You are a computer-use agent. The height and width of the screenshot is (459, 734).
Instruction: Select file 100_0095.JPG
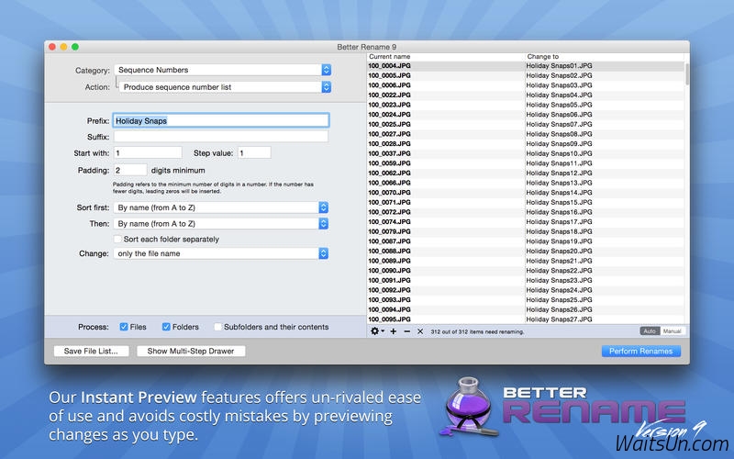pos(389,319)
